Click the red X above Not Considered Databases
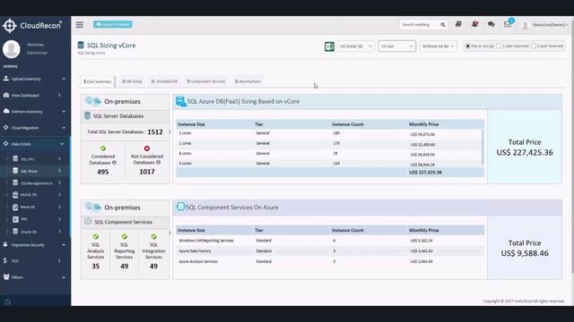The height and width of the screenshot is (322, 574). tap(147, 148)
